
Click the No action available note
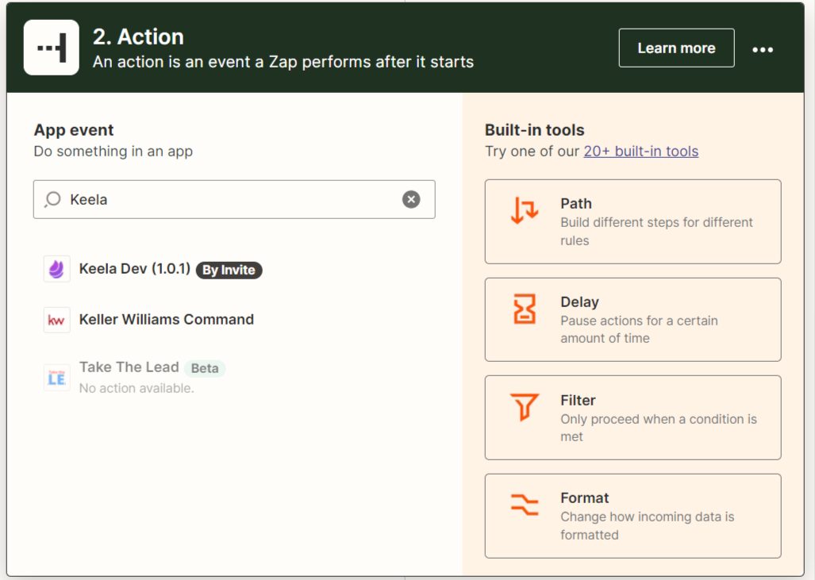[136, 388]
